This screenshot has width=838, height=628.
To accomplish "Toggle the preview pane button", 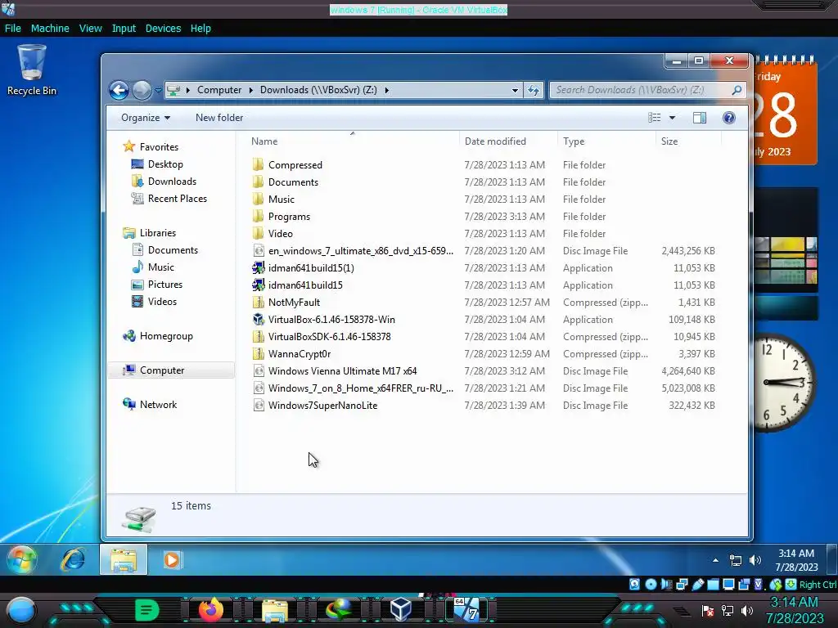I will (700, 118).
